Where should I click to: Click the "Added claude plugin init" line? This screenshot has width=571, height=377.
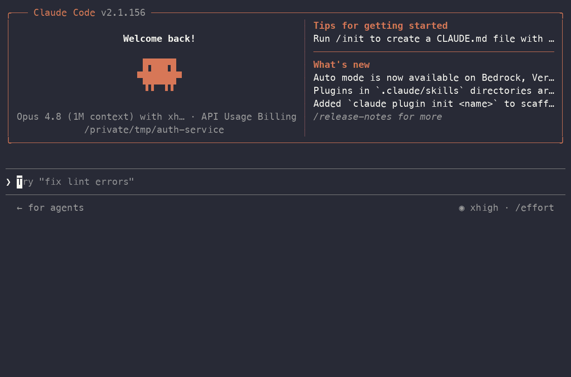pyautogui.click(x=434, y=104)
